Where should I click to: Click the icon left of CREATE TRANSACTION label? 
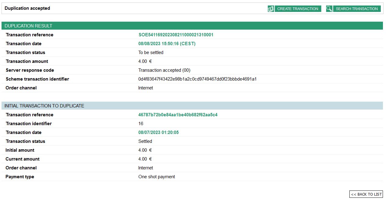271,9
